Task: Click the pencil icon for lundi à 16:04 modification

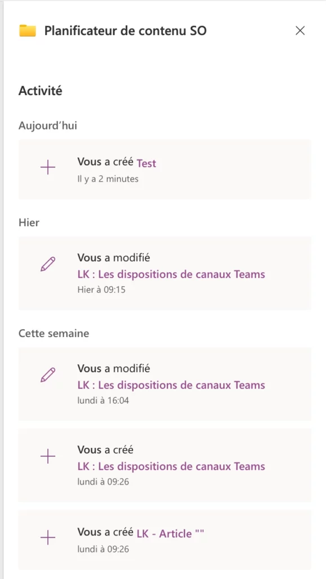Action: pyautogui.click(x=48, y=374)
